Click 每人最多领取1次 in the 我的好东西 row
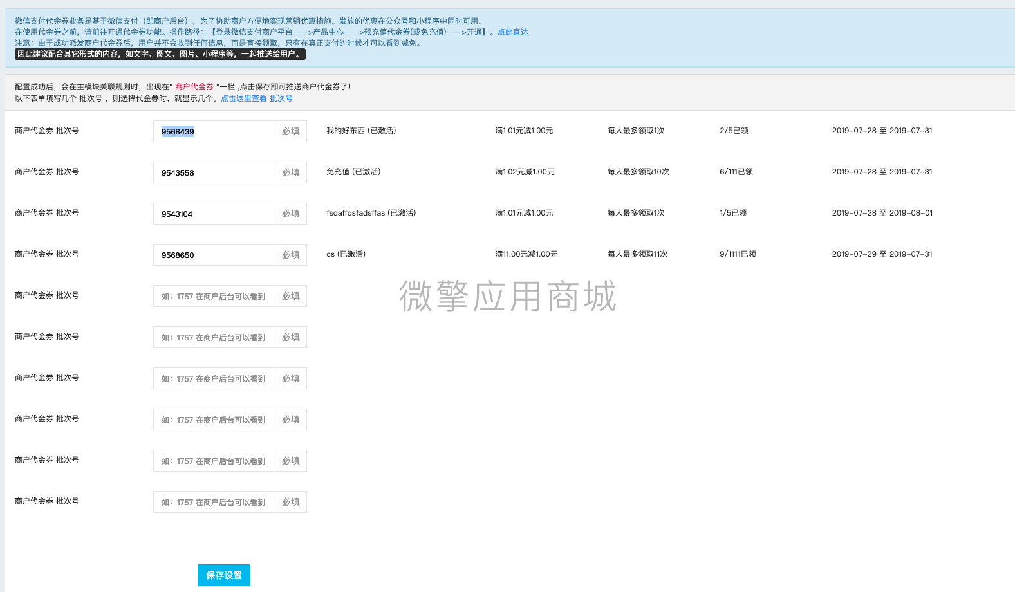Image resolution: width=1015 pixels, height=592 pixels. (636, 131)
